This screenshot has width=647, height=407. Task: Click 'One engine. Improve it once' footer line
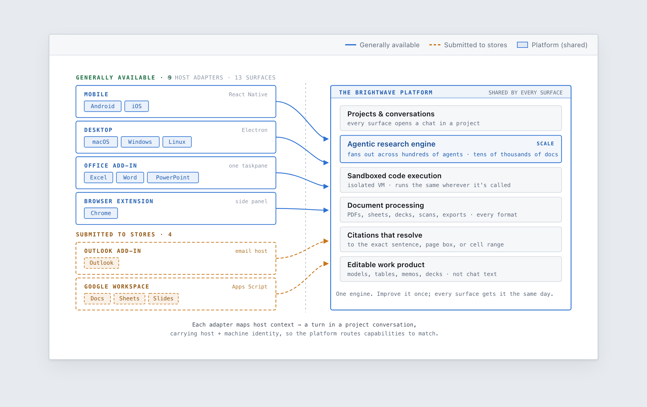click(445, 294)
